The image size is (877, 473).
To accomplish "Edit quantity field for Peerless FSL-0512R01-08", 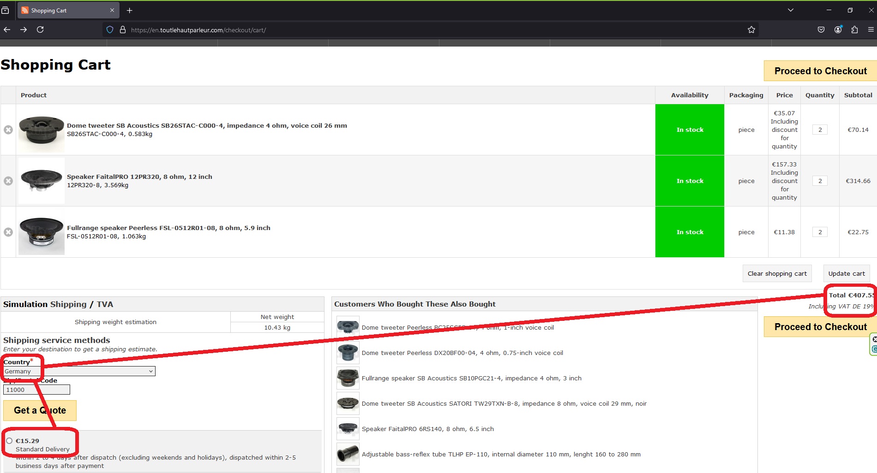I will (820, 232).
